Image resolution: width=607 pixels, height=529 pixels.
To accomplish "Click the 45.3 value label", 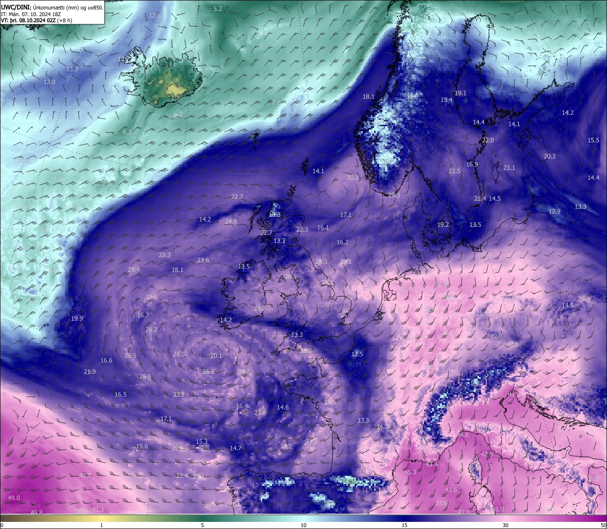I will [x=410, y=472].
